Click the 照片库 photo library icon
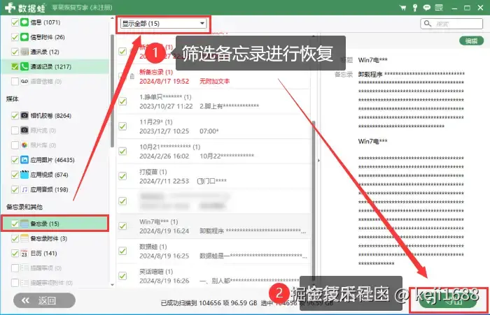Image resolution: width=490 pixels, height=315 pixels. coord(24,145)
